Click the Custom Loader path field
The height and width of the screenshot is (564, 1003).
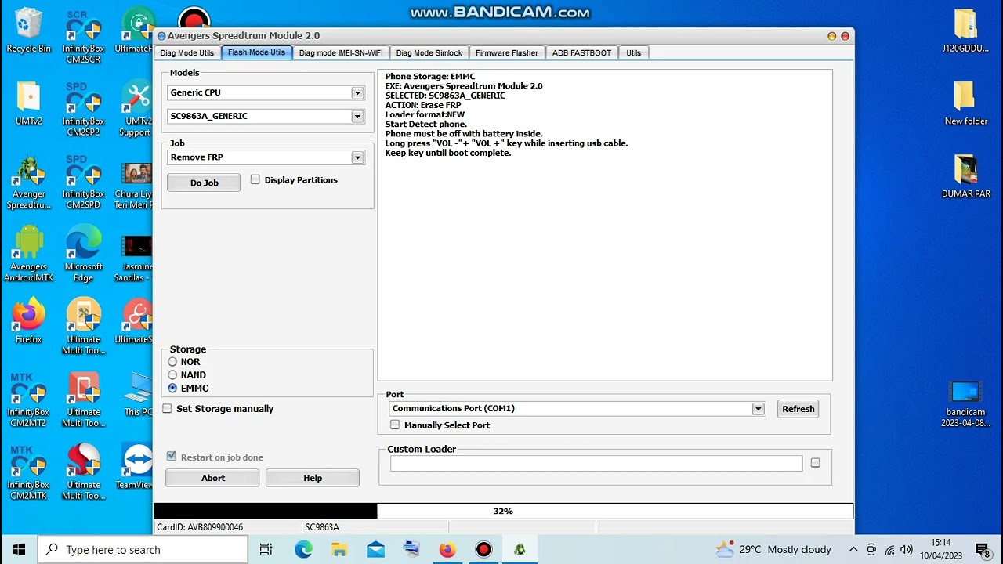pyautogui.click(x=596, y=463)
